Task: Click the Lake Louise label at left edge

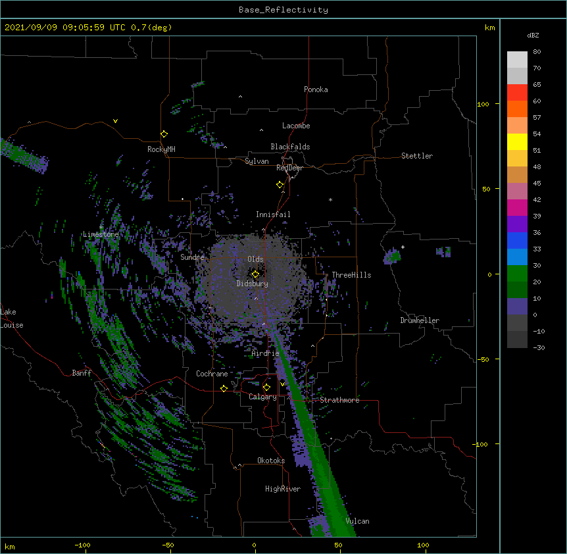Action: coord(12,318)
